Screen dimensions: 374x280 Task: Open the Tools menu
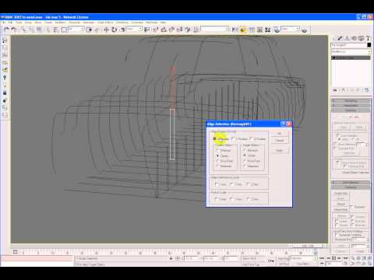pyautogui.click(x=19, y=23)
